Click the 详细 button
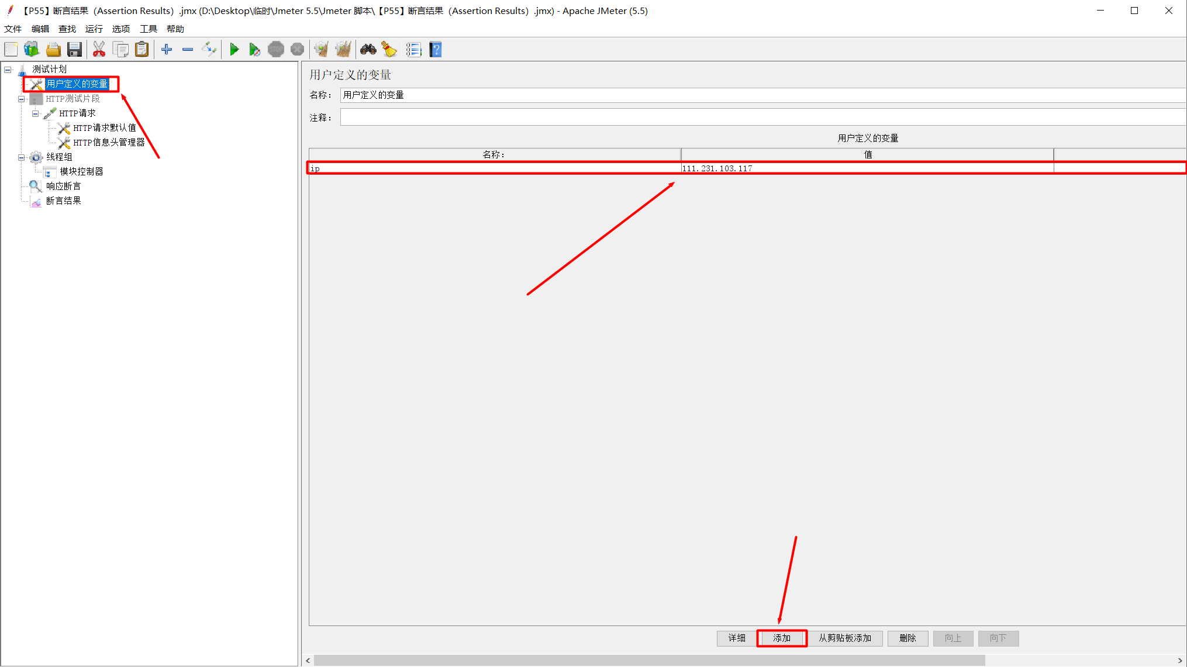Image resolution: width=1187 pixels, height=667 pixels. pos(737,638)
